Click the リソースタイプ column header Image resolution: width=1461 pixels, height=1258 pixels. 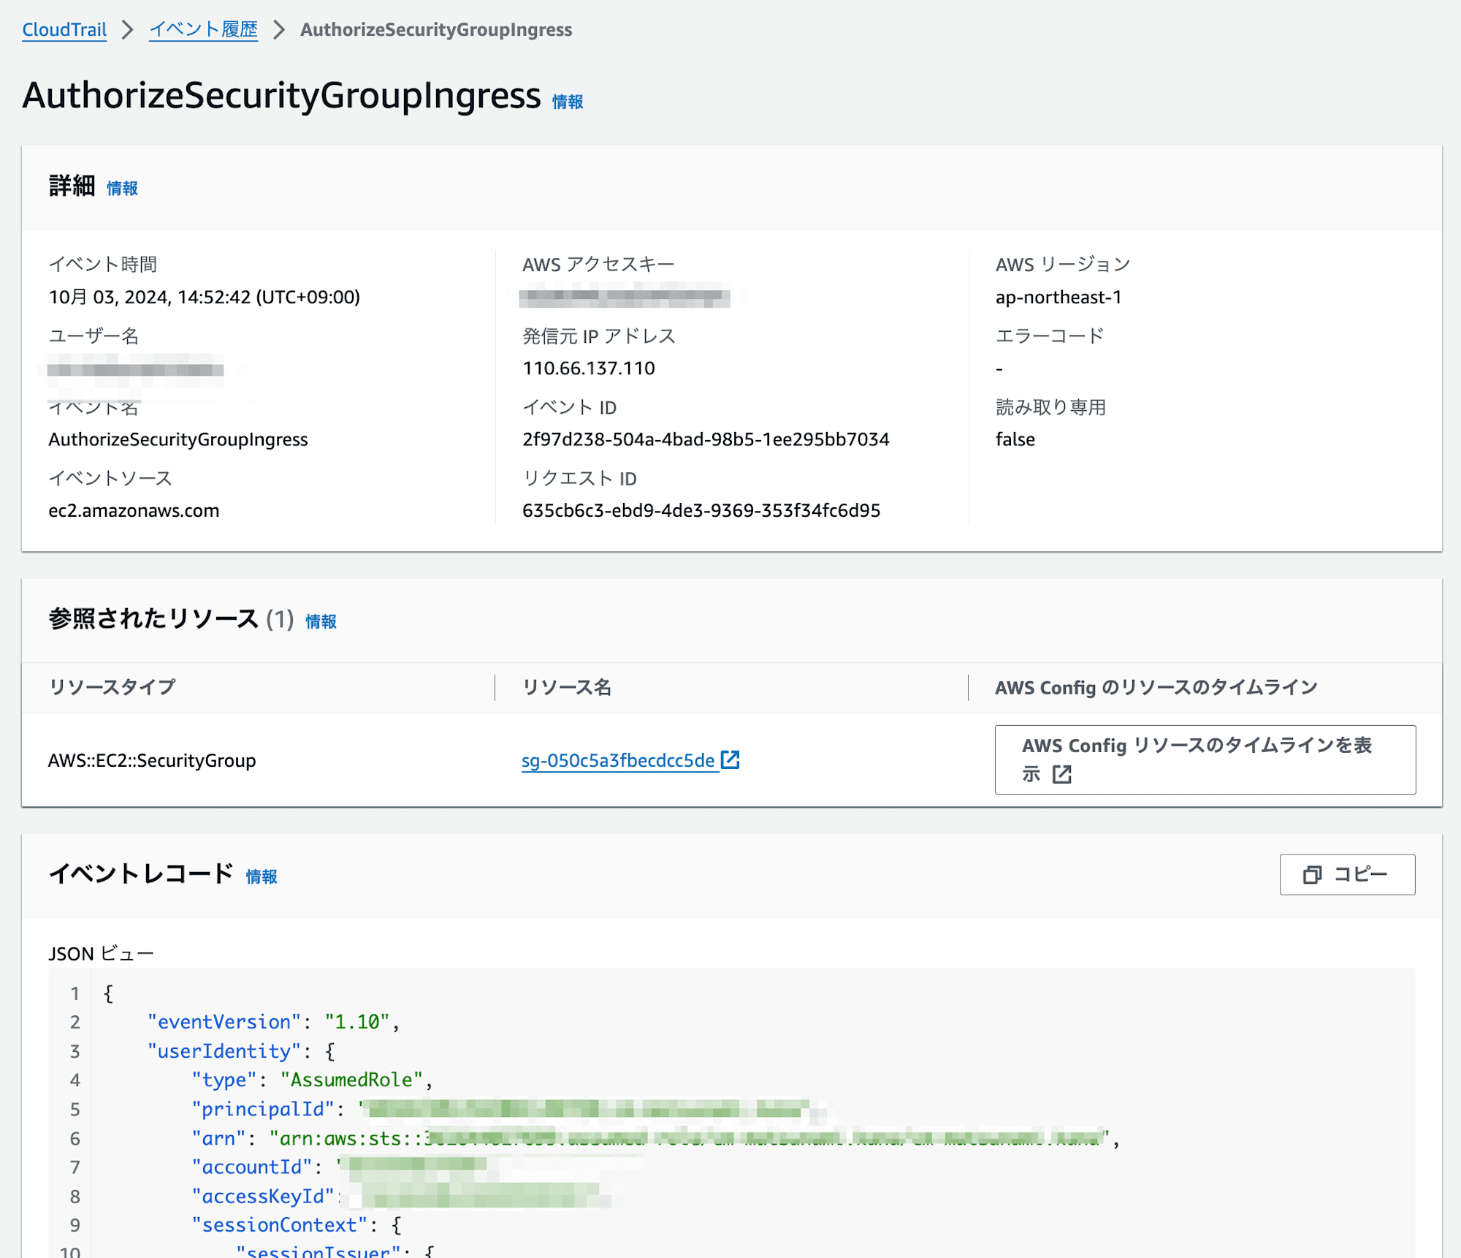point(112,687)
